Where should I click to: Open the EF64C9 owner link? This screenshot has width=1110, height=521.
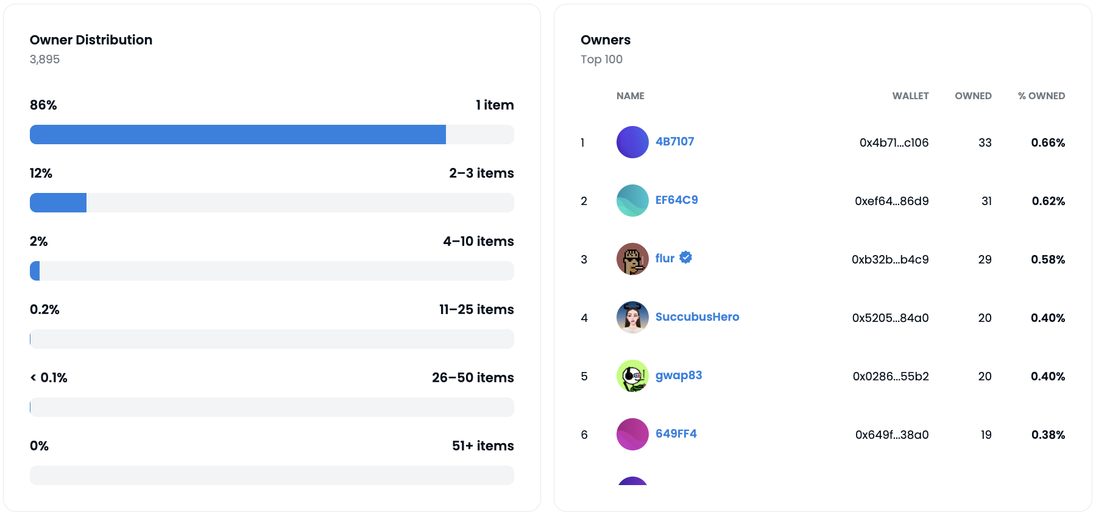(676, 200)
